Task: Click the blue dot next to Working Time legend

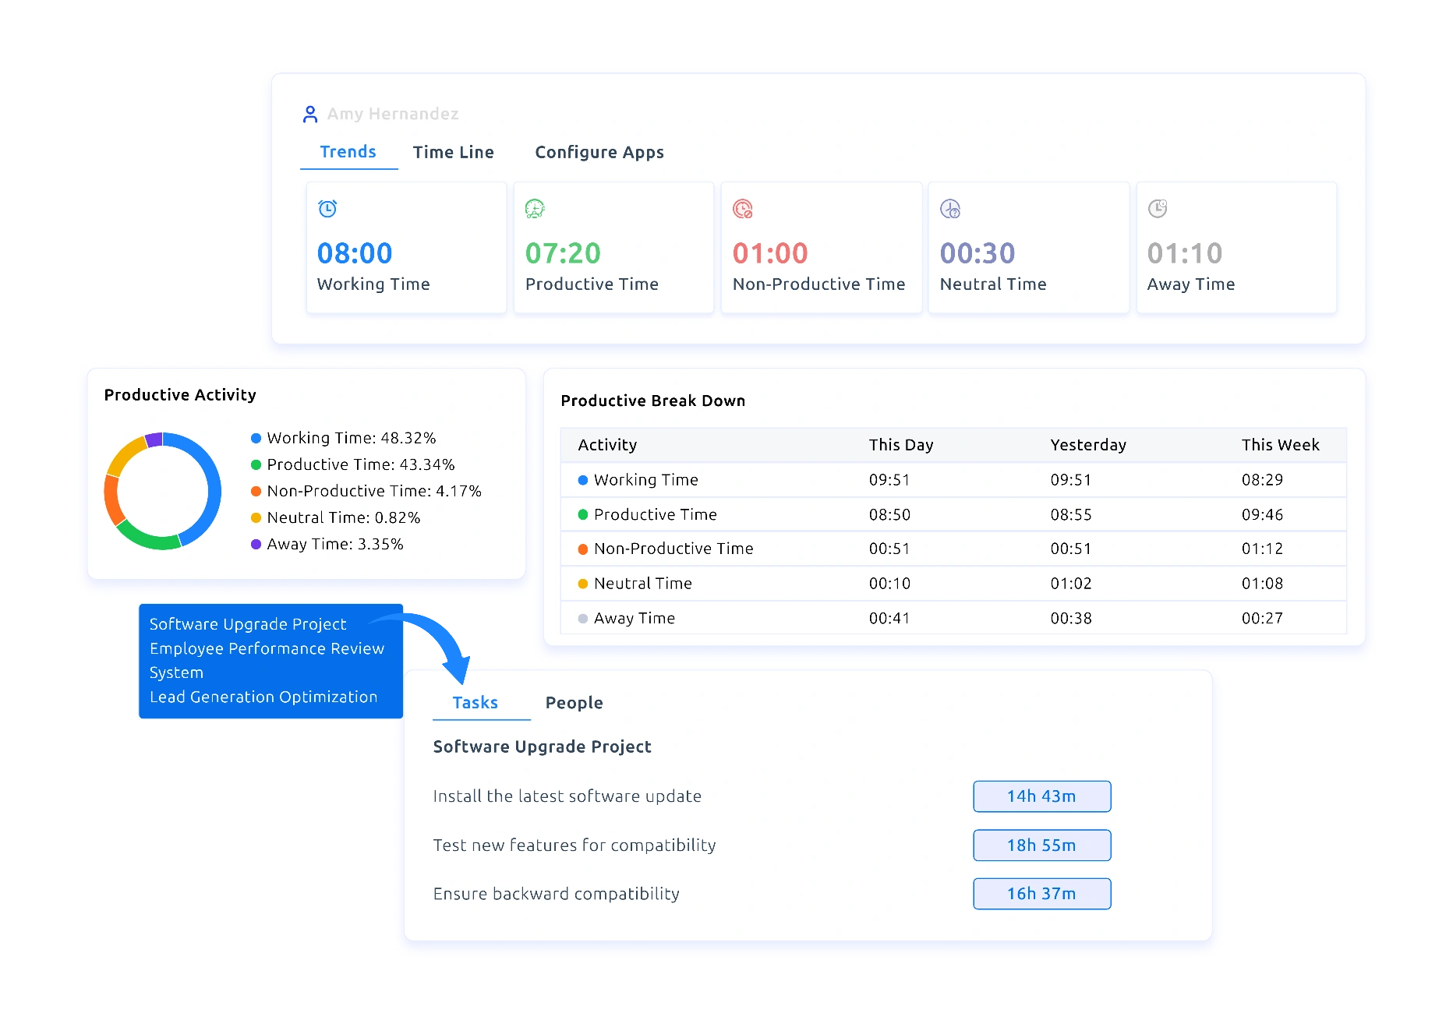Action: [x=255, y=438]
